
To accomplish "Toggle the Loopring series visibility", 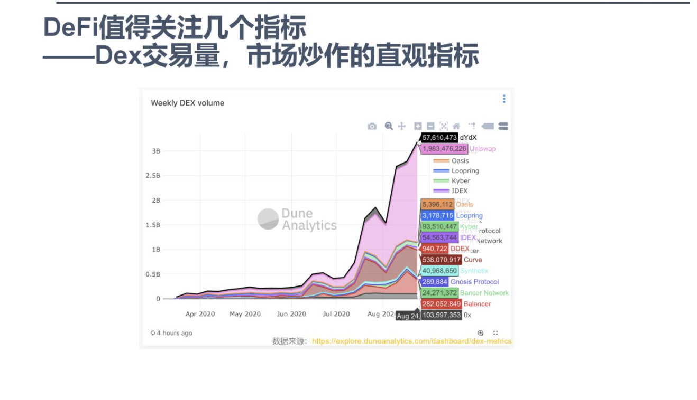I will [465, 170].
